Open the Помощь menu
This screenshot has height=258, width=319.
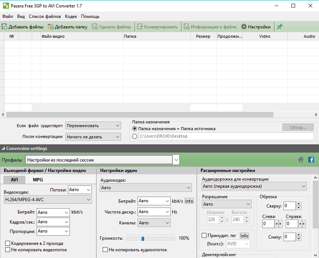[90, 16]
